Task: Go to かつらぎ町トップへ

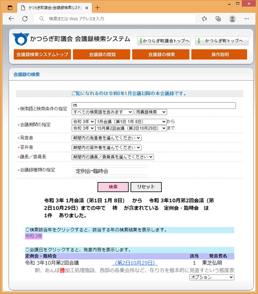Action: (x=222, y=41)
